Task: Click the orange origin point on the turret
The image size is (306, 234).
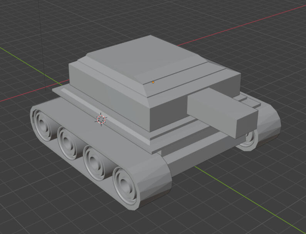Action: pyautogui.click(x=153, y=82)
